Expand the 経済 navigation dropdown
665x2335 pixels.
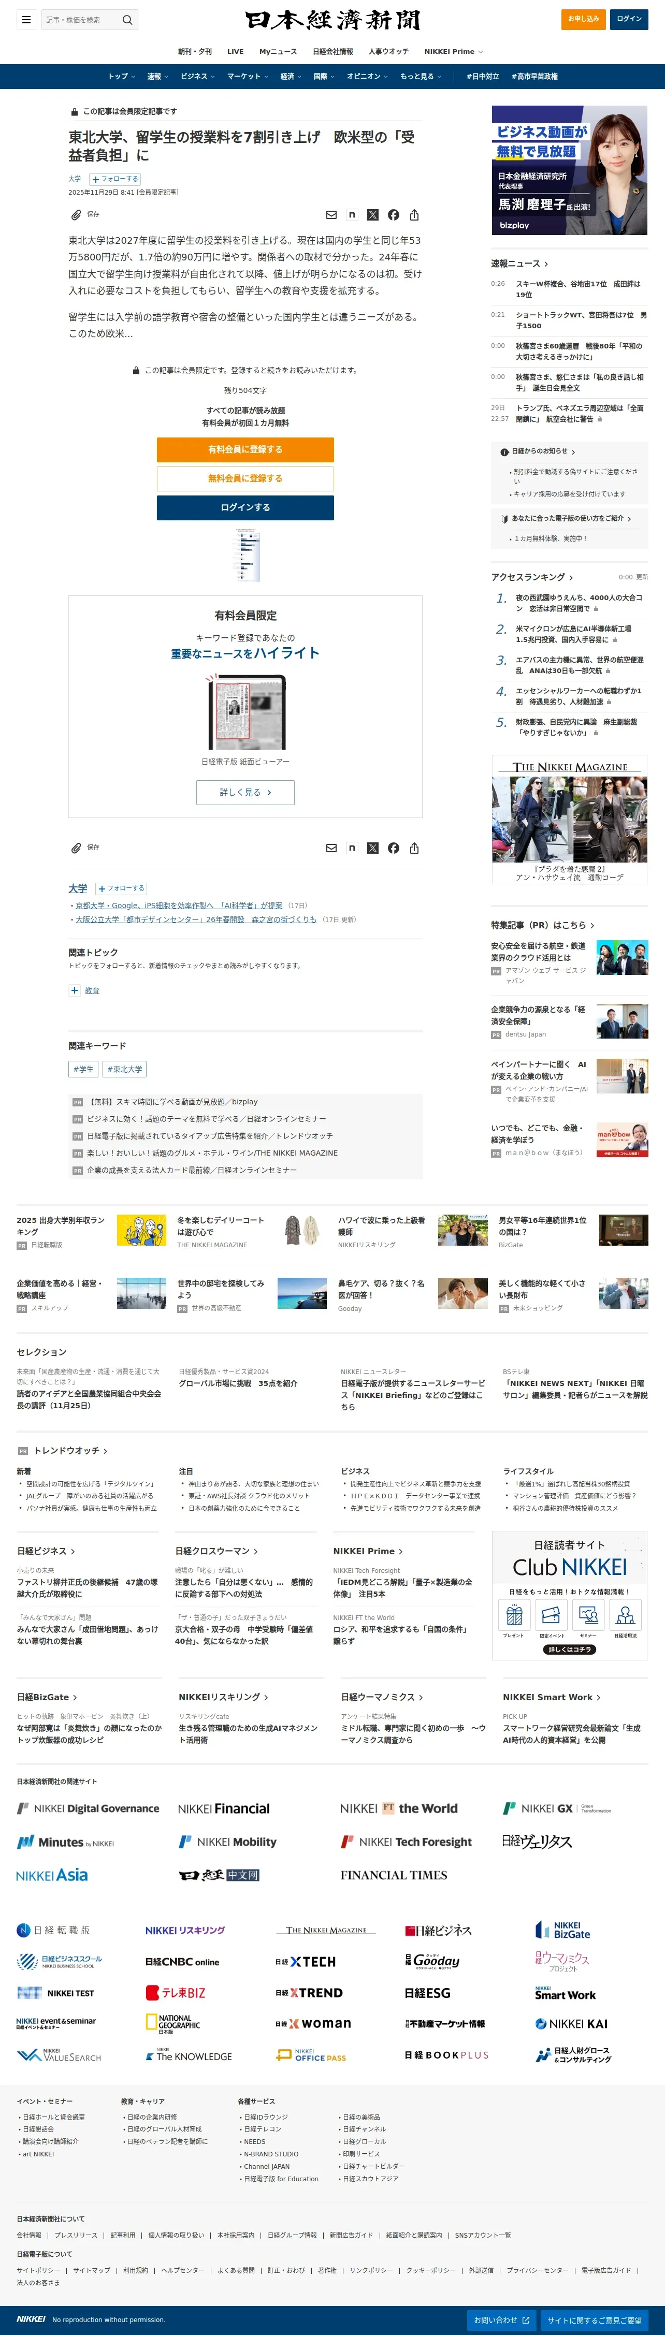tap(291, 76)
